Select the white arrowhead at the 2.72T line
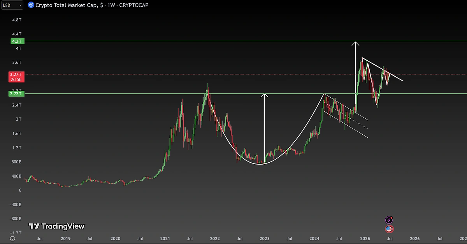 click(265, 96)
